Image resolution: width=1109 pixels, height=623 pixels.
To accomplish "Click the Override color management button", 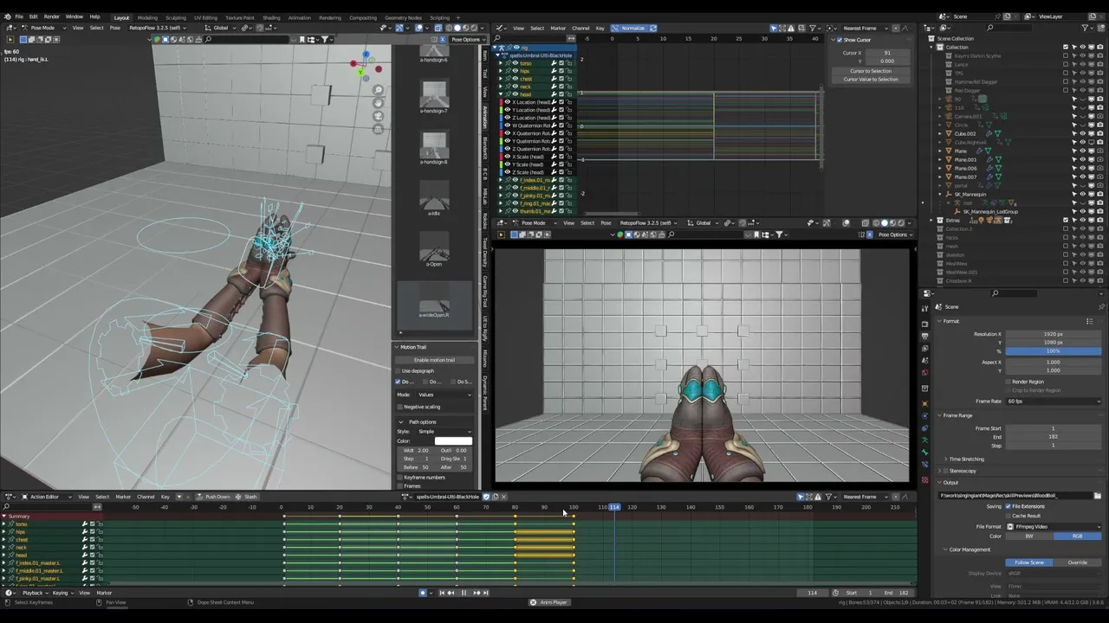I will point(1077,562).
